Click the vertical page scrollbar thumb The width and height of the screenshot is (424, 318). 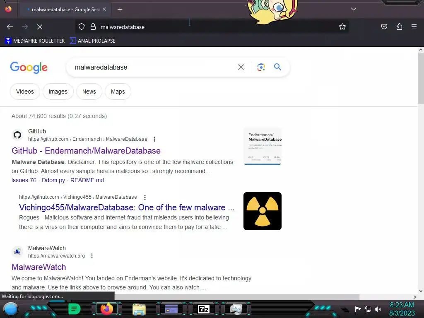(421, 78)
